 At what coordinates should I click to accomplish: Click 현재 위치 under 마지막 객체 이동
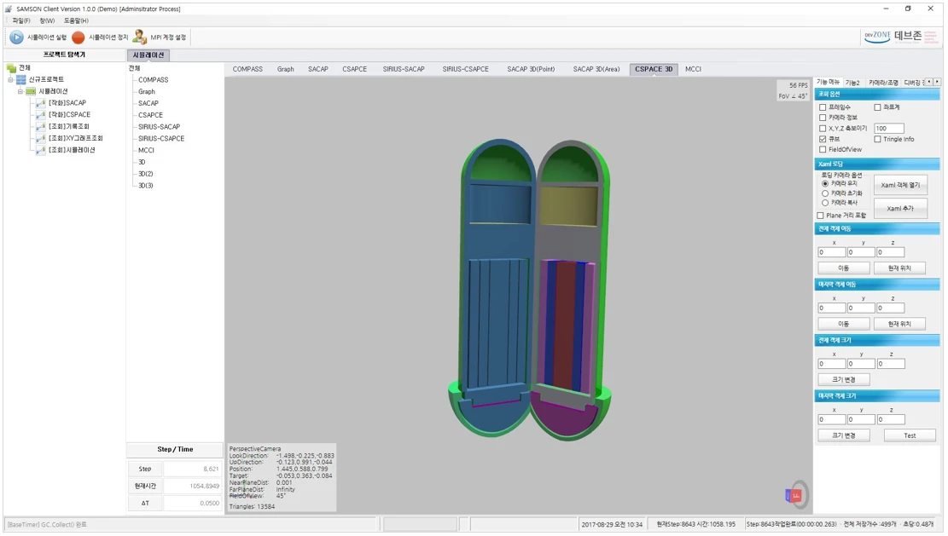tap(899, 324)
